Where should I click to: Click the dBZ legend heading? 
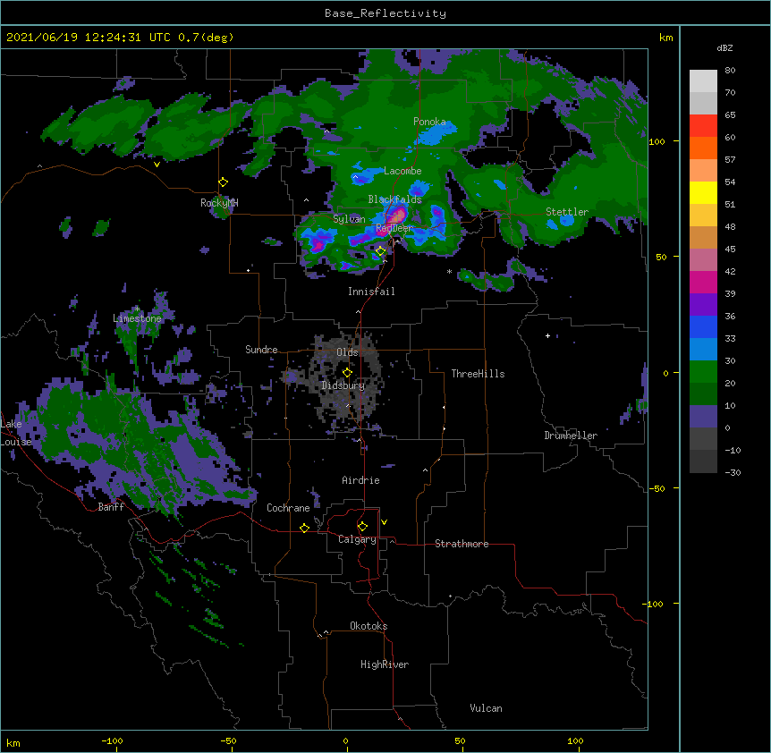click(x=724, y=48)
